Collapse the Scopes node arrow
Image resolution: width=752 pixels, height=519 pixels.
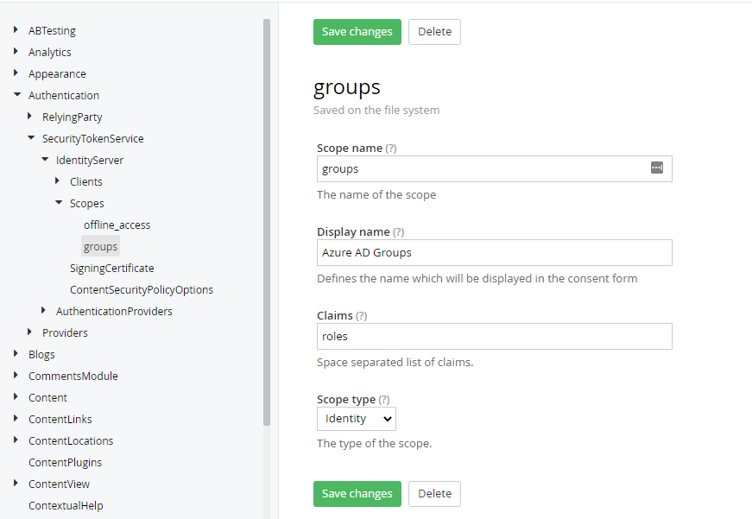tap(59, 202)
